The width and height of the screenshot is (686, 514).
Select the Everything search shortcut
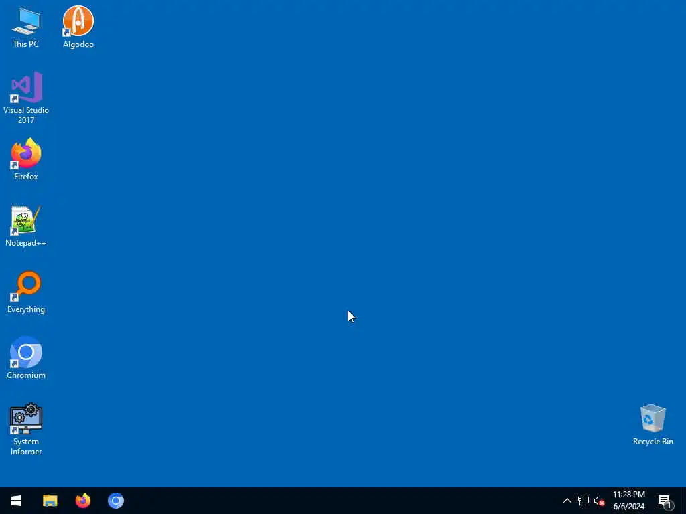tap(26, 292)
